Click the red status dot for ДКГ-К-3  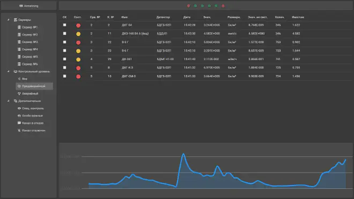click(x=78, y=68)
